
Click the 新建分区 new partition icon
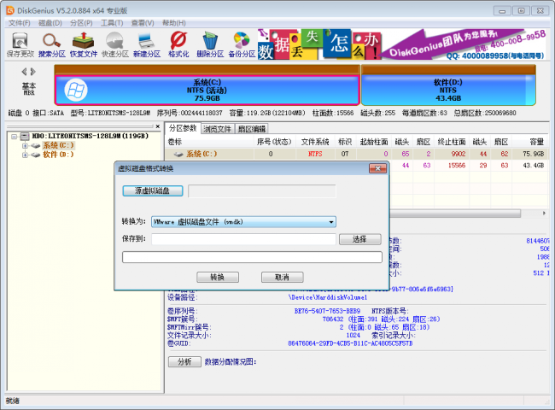pos(147,45)
